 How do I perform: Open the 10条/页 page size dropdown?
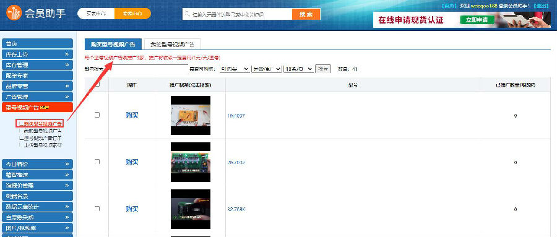(x=299, y=69)
